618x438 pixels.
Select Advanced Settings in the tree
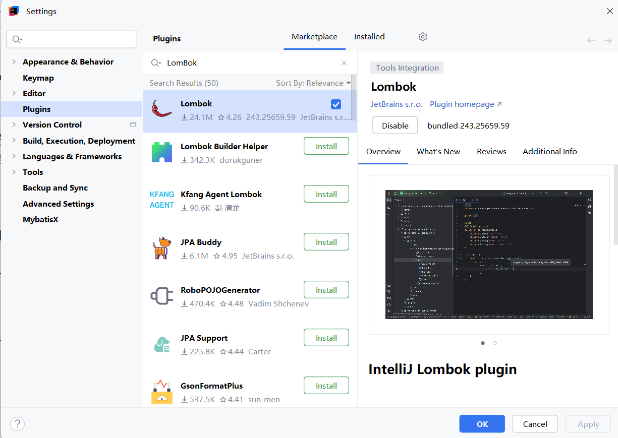pyautogui.click(x=59, y=204)
